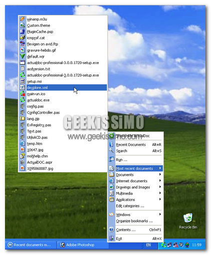The height and width of the screenshot is (255, 211).
Task: Click Recent documents m... taskbar button
Action: (31, 245)
